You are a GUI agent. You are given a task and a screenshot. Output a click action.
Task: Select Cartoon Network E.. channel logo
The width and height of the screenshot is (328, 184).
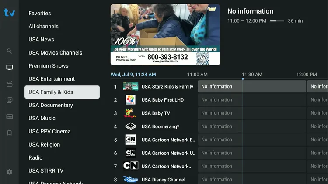[x=130, y=140]
